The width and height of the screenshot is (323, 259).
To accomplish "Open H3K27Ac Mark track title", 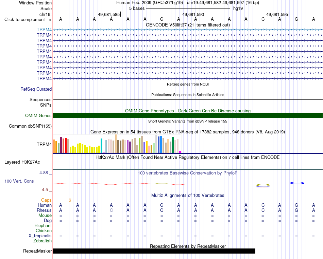I will [x=188, y=158].
